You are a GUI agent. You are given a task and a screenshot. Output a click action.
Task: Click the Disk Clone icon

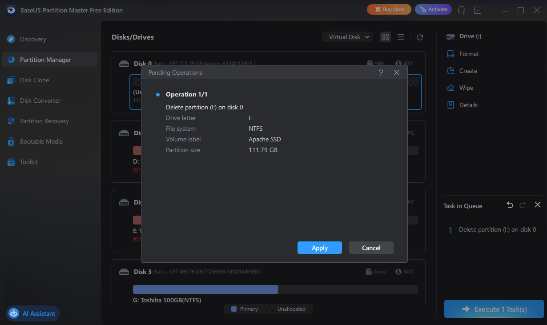tap(11, 80)
